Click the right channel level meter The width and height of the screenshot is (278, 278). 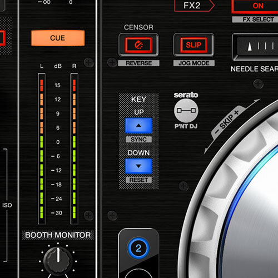pos(74,149)
